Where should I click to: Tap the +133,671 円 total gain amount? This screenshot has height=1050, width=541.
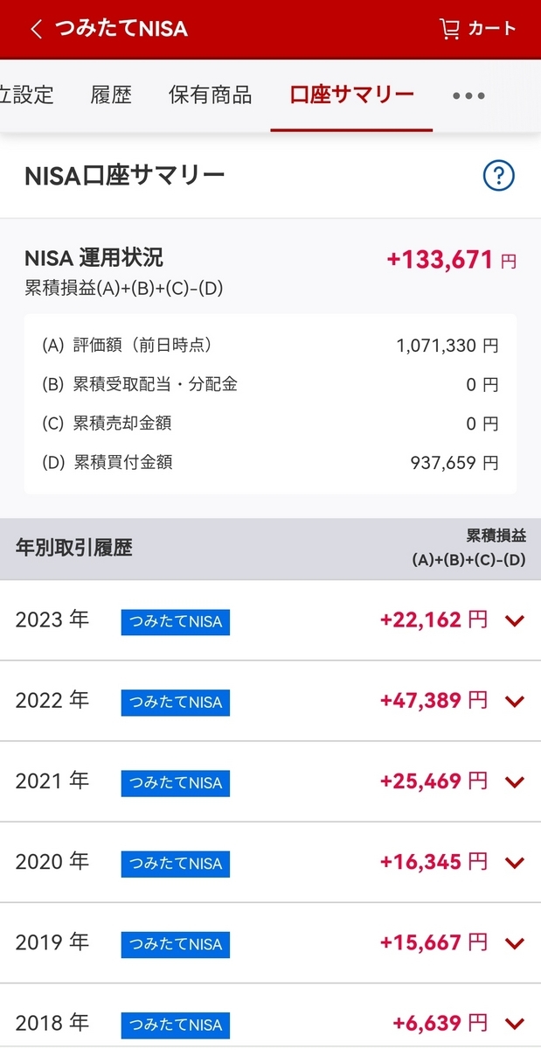(x=451, y=260)
